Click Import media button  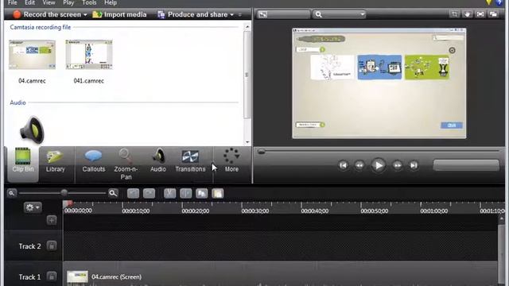(119, 14)
